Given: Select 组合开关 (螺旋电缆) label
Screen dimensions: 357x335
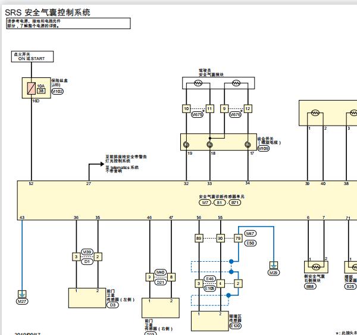Looking at the screenshot, I should [x=269, y=140].
